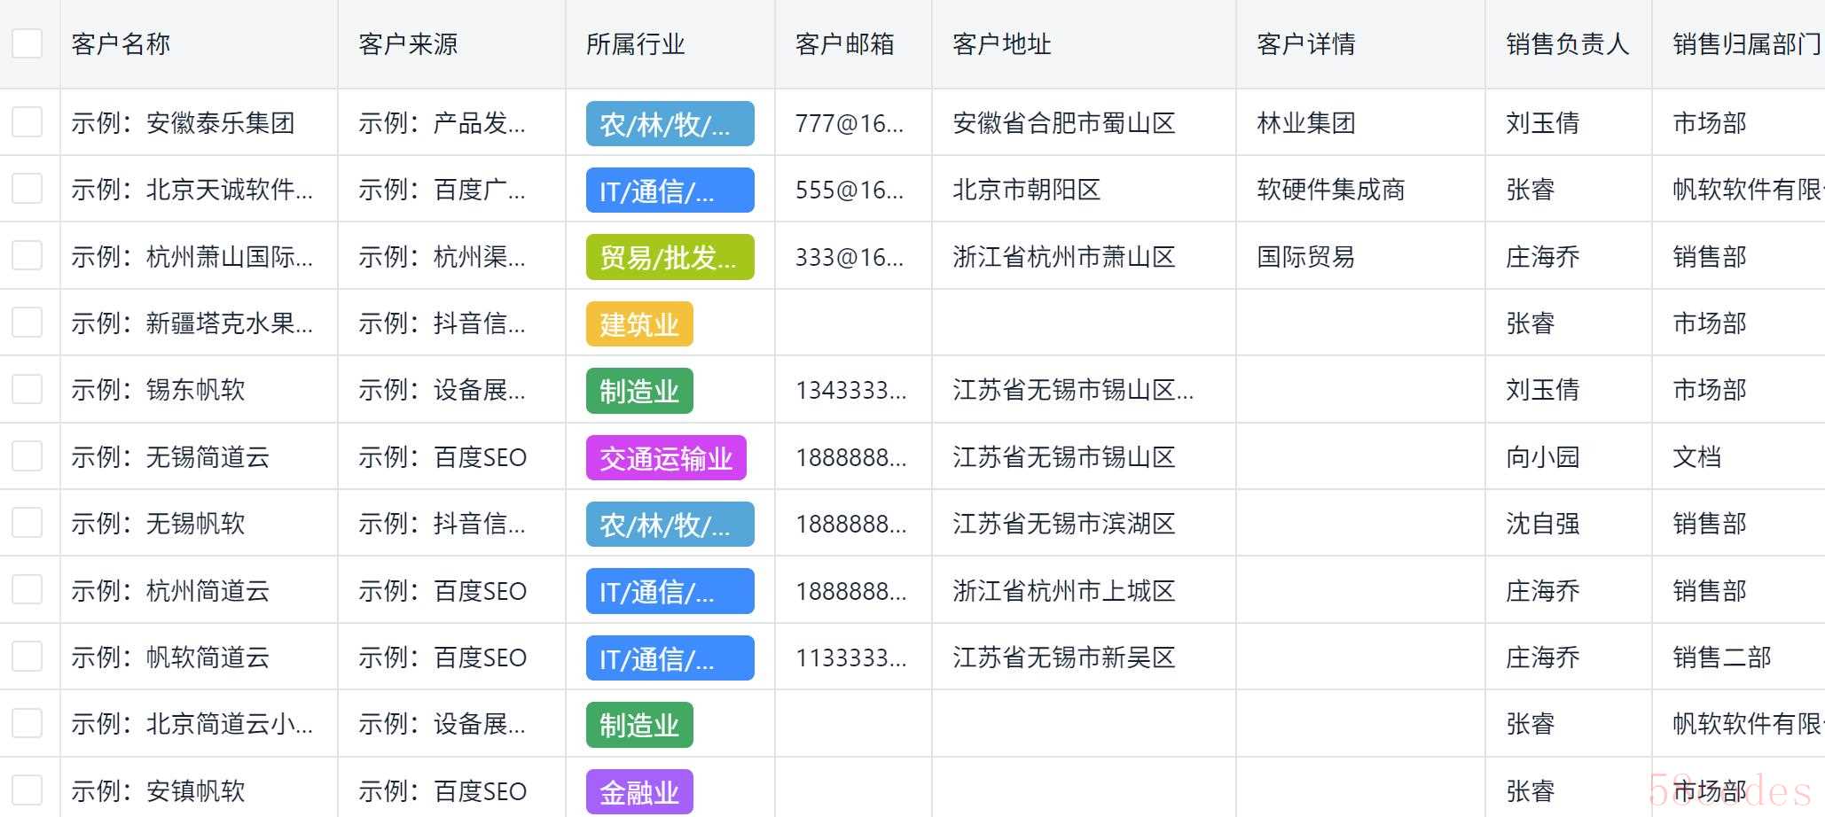1825x817 pixels.
Task: Open the 北京天诚软件 customer record
Action: pyautogui.click(x=192, y=190)
